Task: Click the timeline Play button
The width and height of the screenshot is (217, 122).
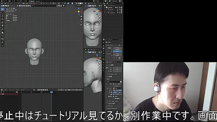Action: tap(44, 90)
